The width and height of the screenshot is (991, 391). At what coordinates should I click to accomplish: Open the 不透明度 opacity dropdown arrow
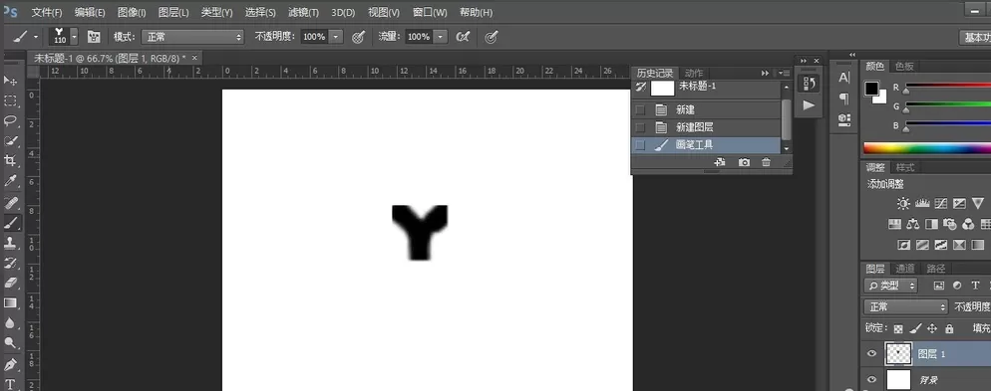tap(336, 37)
